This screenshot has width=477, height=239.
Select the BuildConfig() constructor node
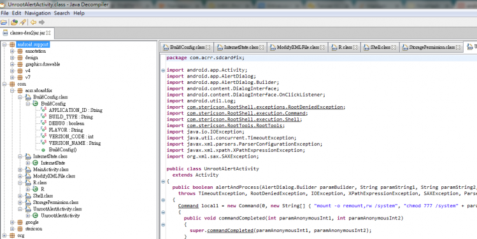tap(62, 150)
